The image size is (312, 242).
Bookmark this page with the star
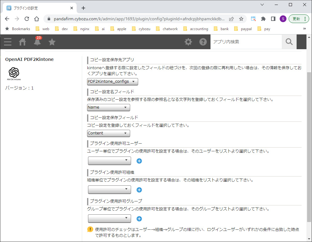[241, 19]
